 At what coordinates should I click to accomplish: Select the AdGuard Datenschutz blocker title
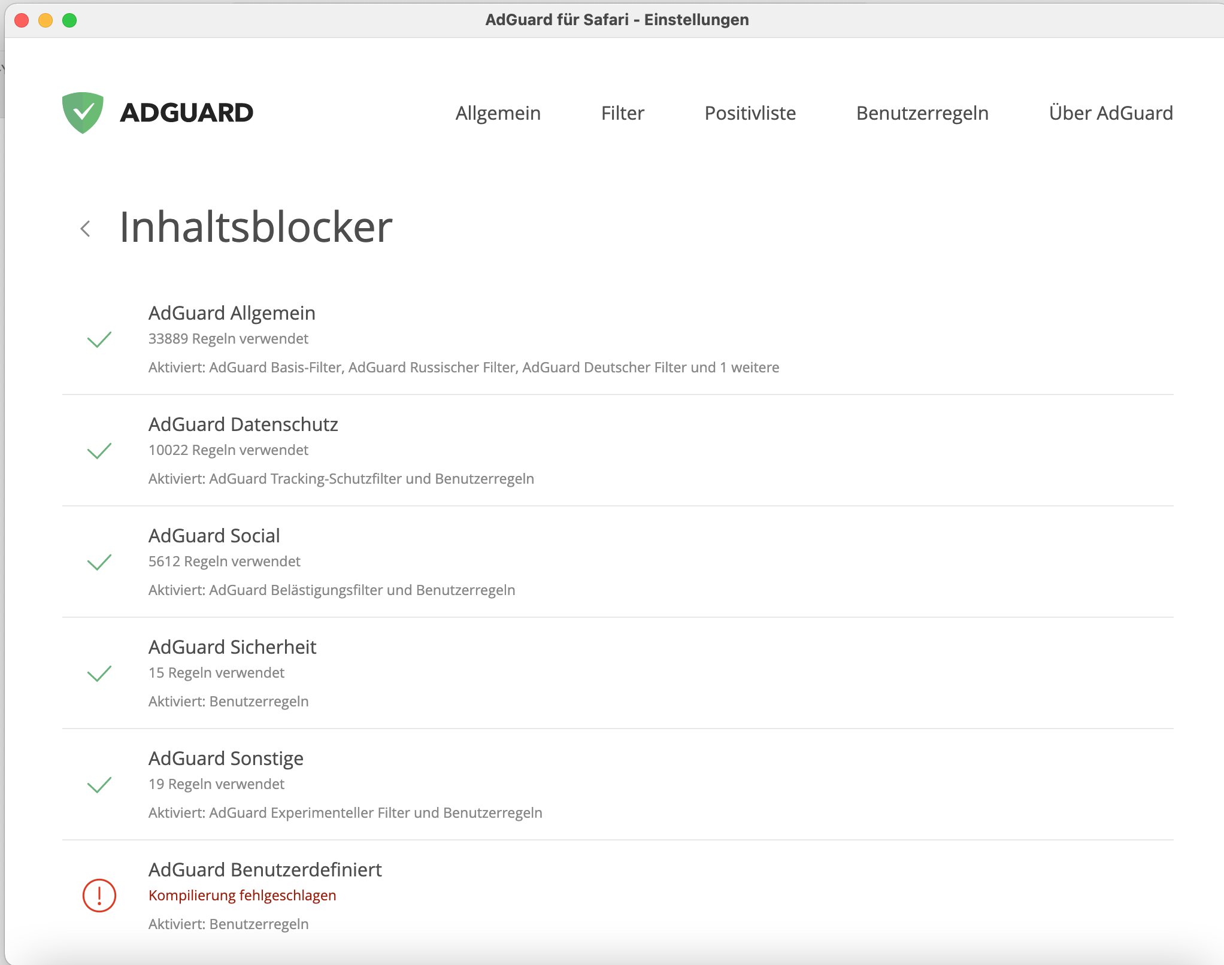pyautogui.click(x=243, y=424)
